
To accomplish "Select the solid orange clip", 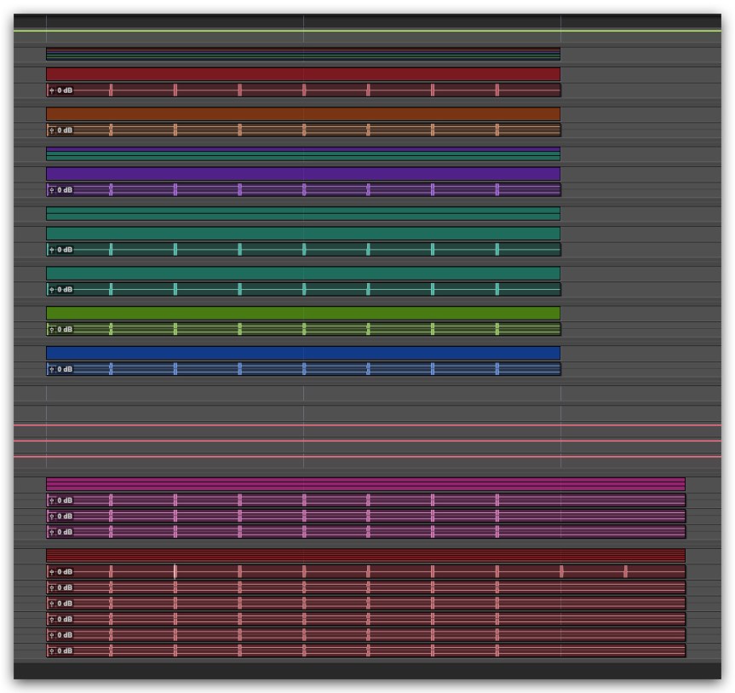I will click(x=302, y=114).
